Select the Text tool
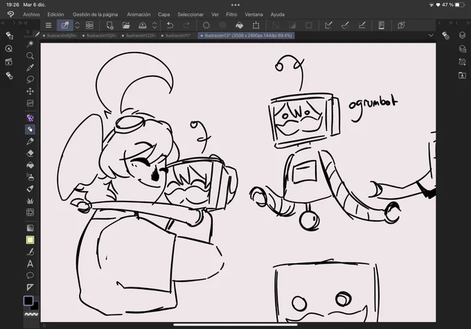Image resolution: width=471 pixels, height=329 pixels. point(30,264)
